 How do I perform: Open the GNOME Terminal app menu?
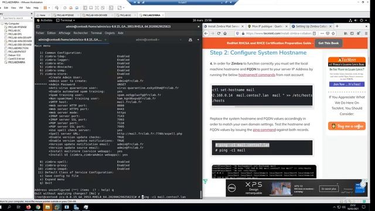tap(66, 21)
